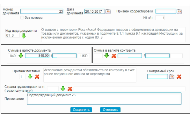Click the 'Признак корректировки' label

[x=135, y=11]
